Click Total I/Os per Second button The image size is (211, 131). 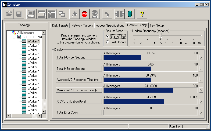pos(79,57)
